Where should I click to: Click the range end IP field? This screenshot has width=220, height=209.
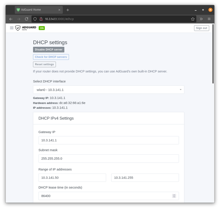pyautogui.click(x=145, y=178)
